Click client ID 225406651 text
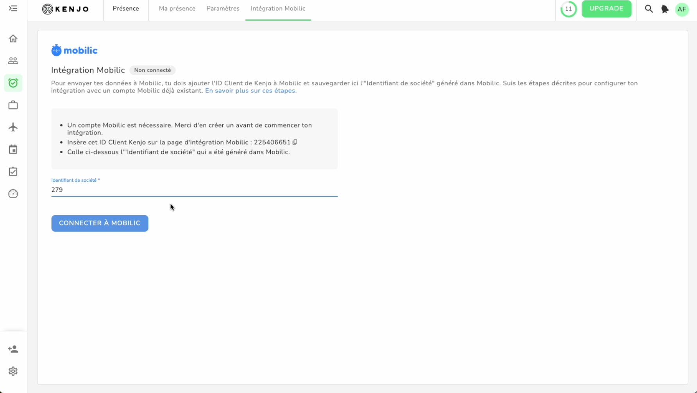This screenshot has width=697, height=393. pyautogui.click(x=272, y=142)
